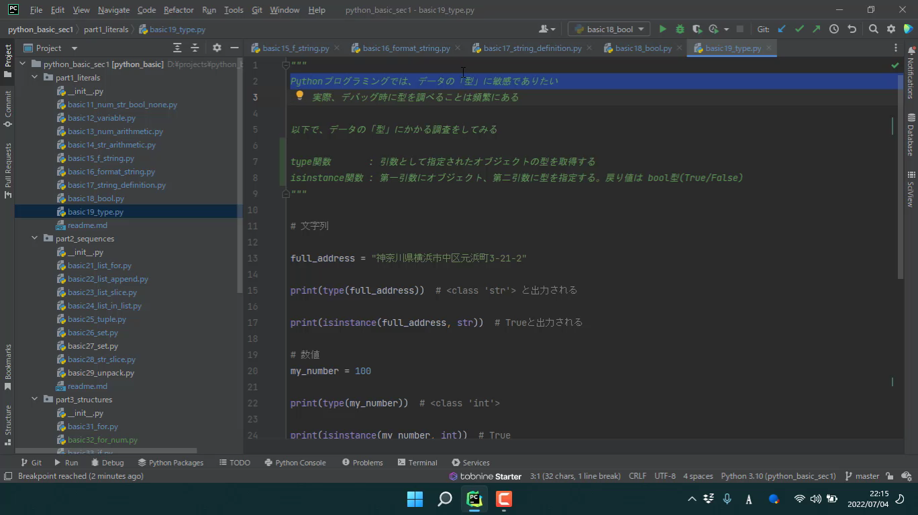Viewport: 918px width, 515px height.
Task: Start debugging with the bug icon
Action: [680, 29]
